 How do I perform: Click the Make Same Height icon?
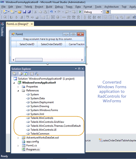point(48,17)
